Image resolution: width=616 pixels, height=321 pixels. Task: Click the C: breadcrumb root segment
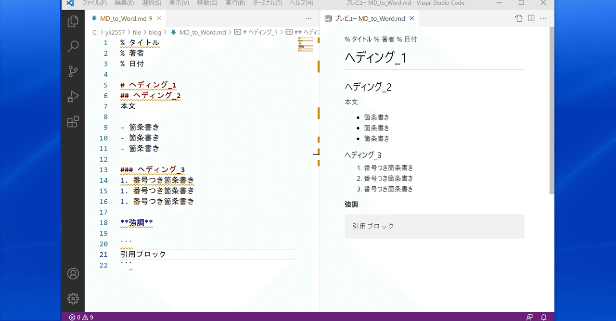tap(95, 32)
